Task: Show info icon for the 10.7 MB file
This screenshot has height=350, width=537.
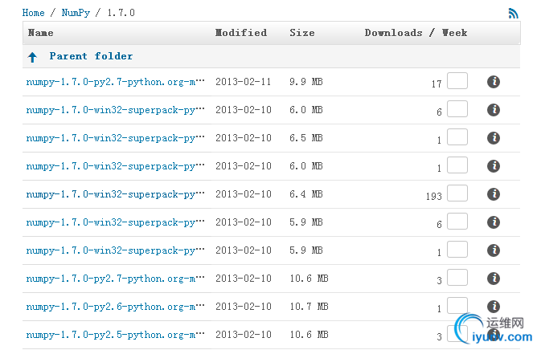Action: (x=494, y=306)
